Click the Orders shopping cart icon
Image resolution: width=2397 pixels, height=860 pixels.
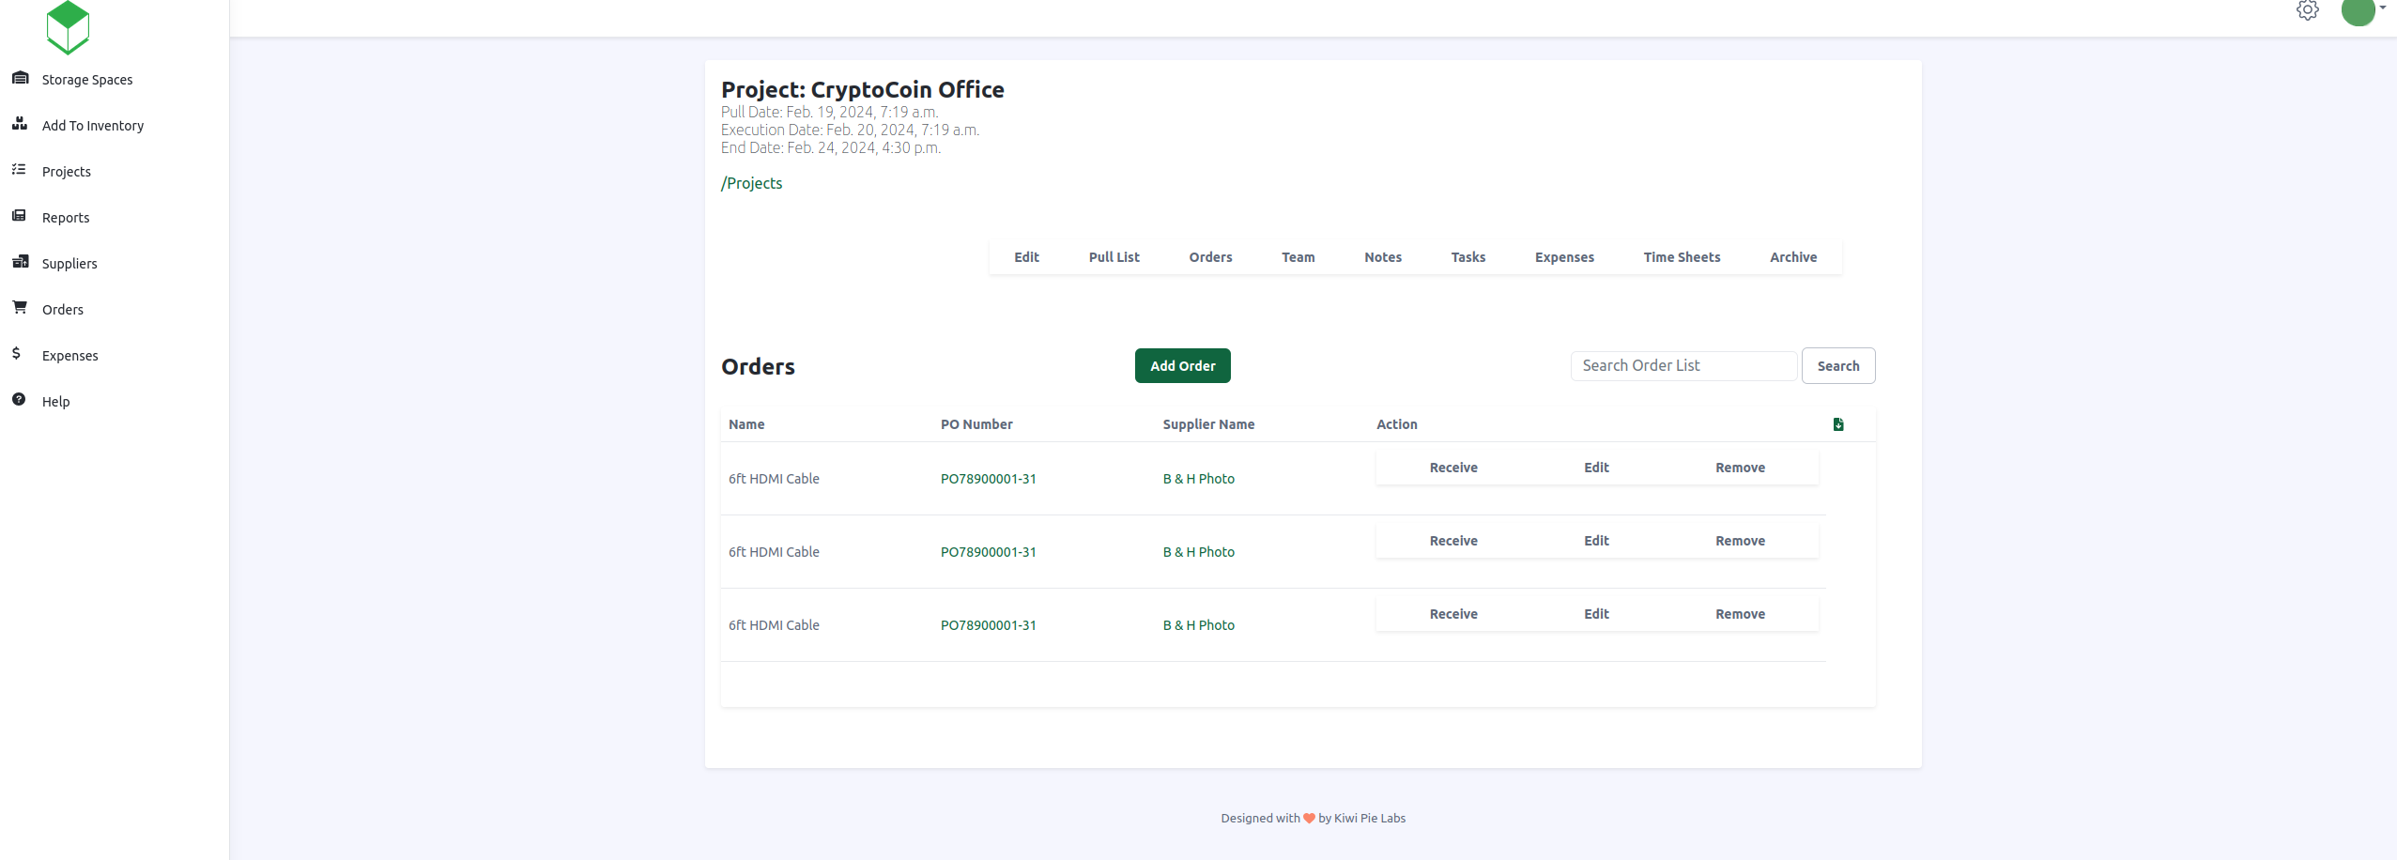20,307
